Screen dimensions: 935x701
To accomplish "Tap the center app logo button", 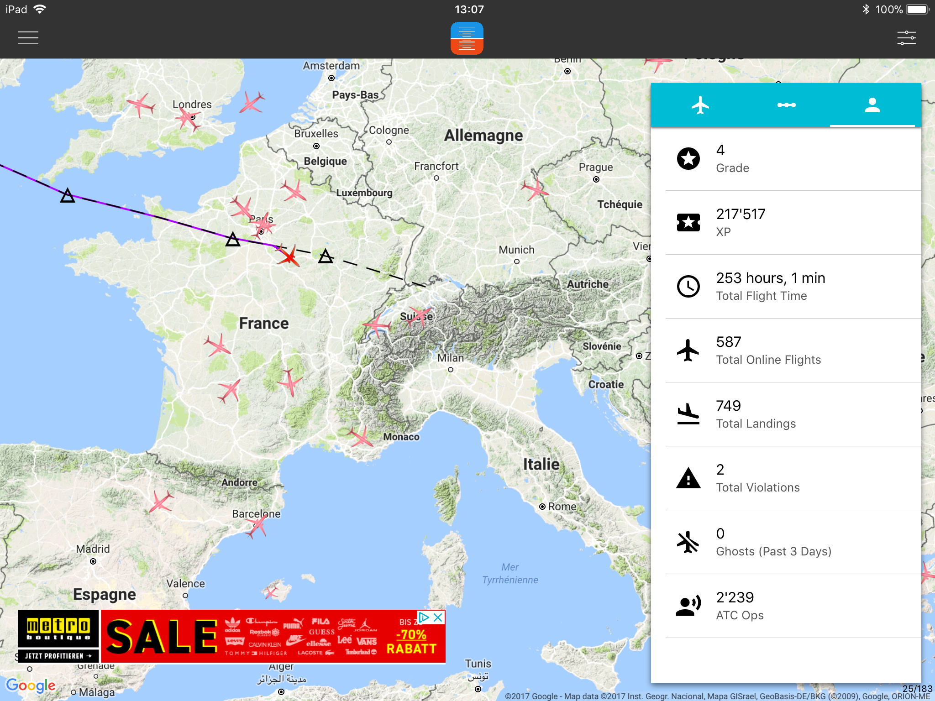I will (467, 38).
